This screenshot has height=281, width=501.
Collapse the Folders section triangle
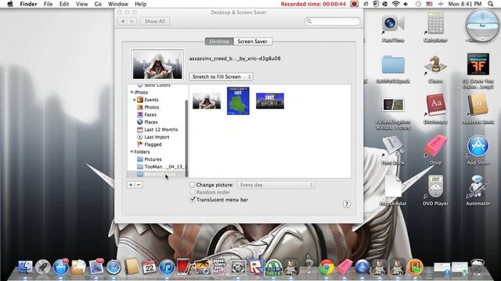pos(132,152)
